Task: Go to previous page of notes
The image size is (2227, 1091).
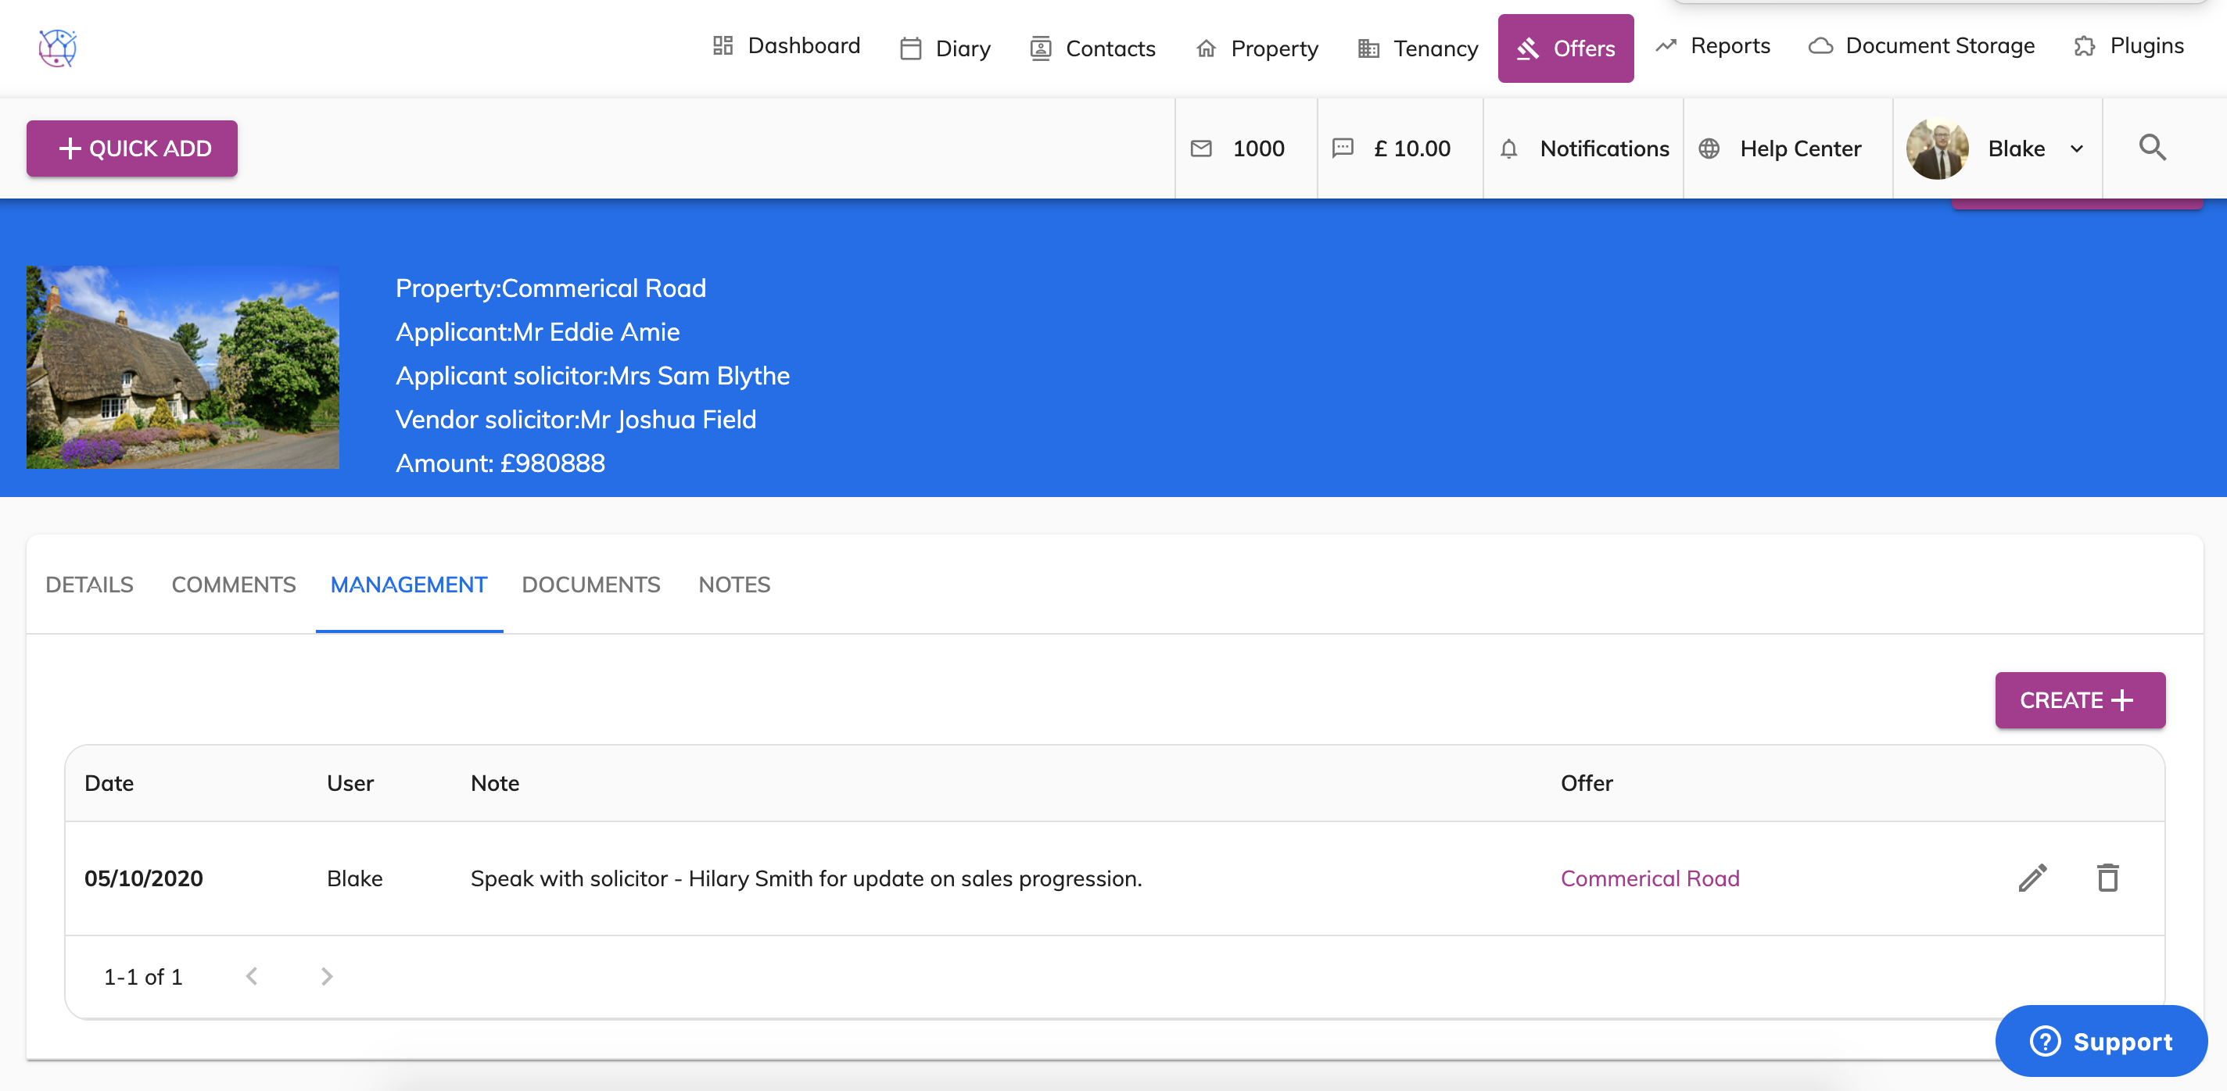Action: 252,976
